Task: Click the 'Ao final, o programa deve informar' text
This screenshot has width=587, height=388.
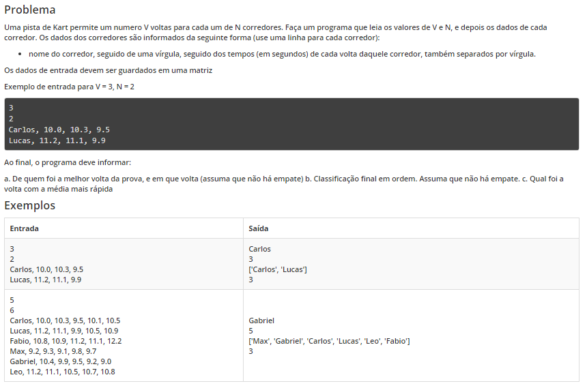Action: pyautogui.click(x=68, y=162)
